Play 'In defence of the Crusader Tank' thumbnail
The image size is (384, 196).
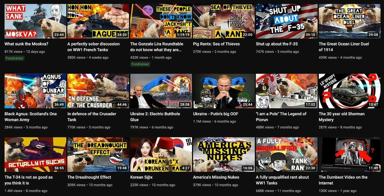click(x=98, y=91)
